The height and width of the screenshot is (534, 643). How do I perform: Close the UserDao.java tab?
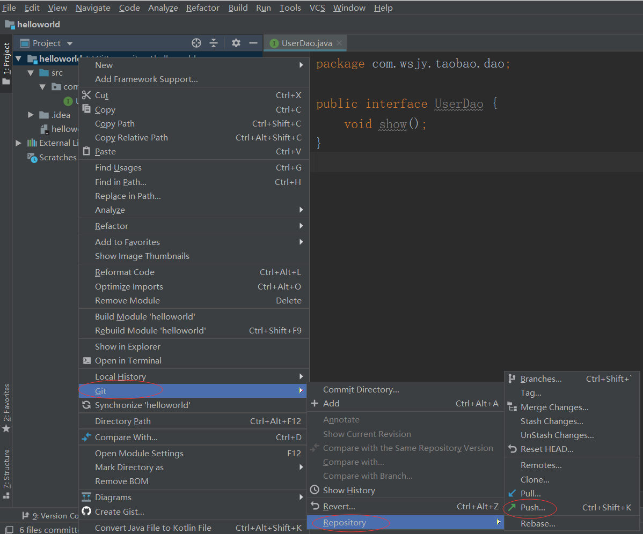[339, 43]
